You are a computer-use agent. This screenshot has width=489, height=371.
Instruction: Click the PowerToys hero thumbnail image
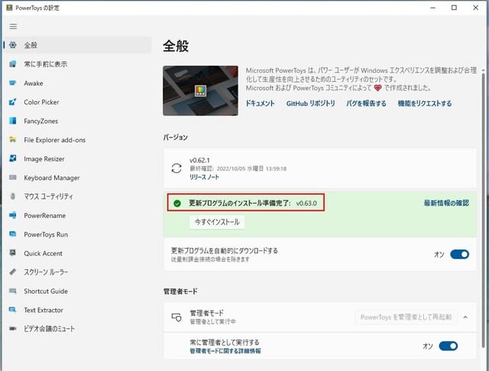(200, 90)
